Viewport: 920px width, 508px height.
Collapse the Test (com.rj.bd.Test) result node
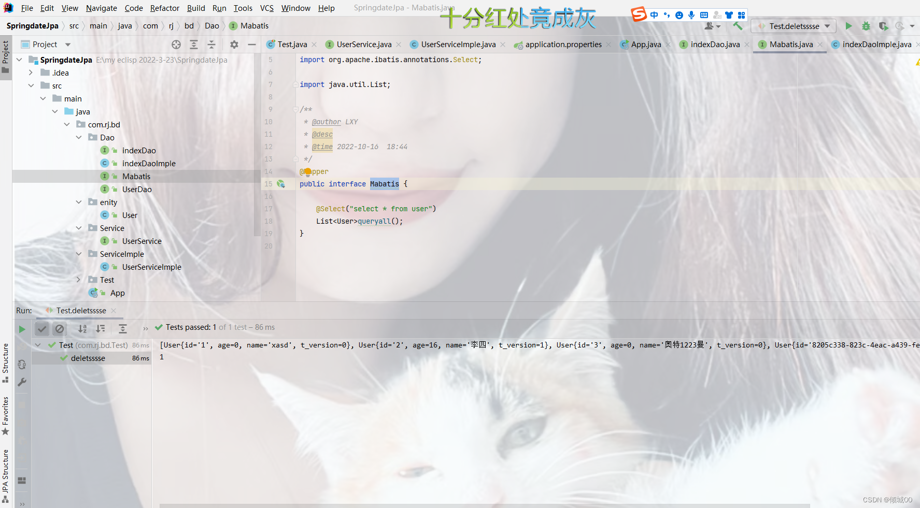38,345
